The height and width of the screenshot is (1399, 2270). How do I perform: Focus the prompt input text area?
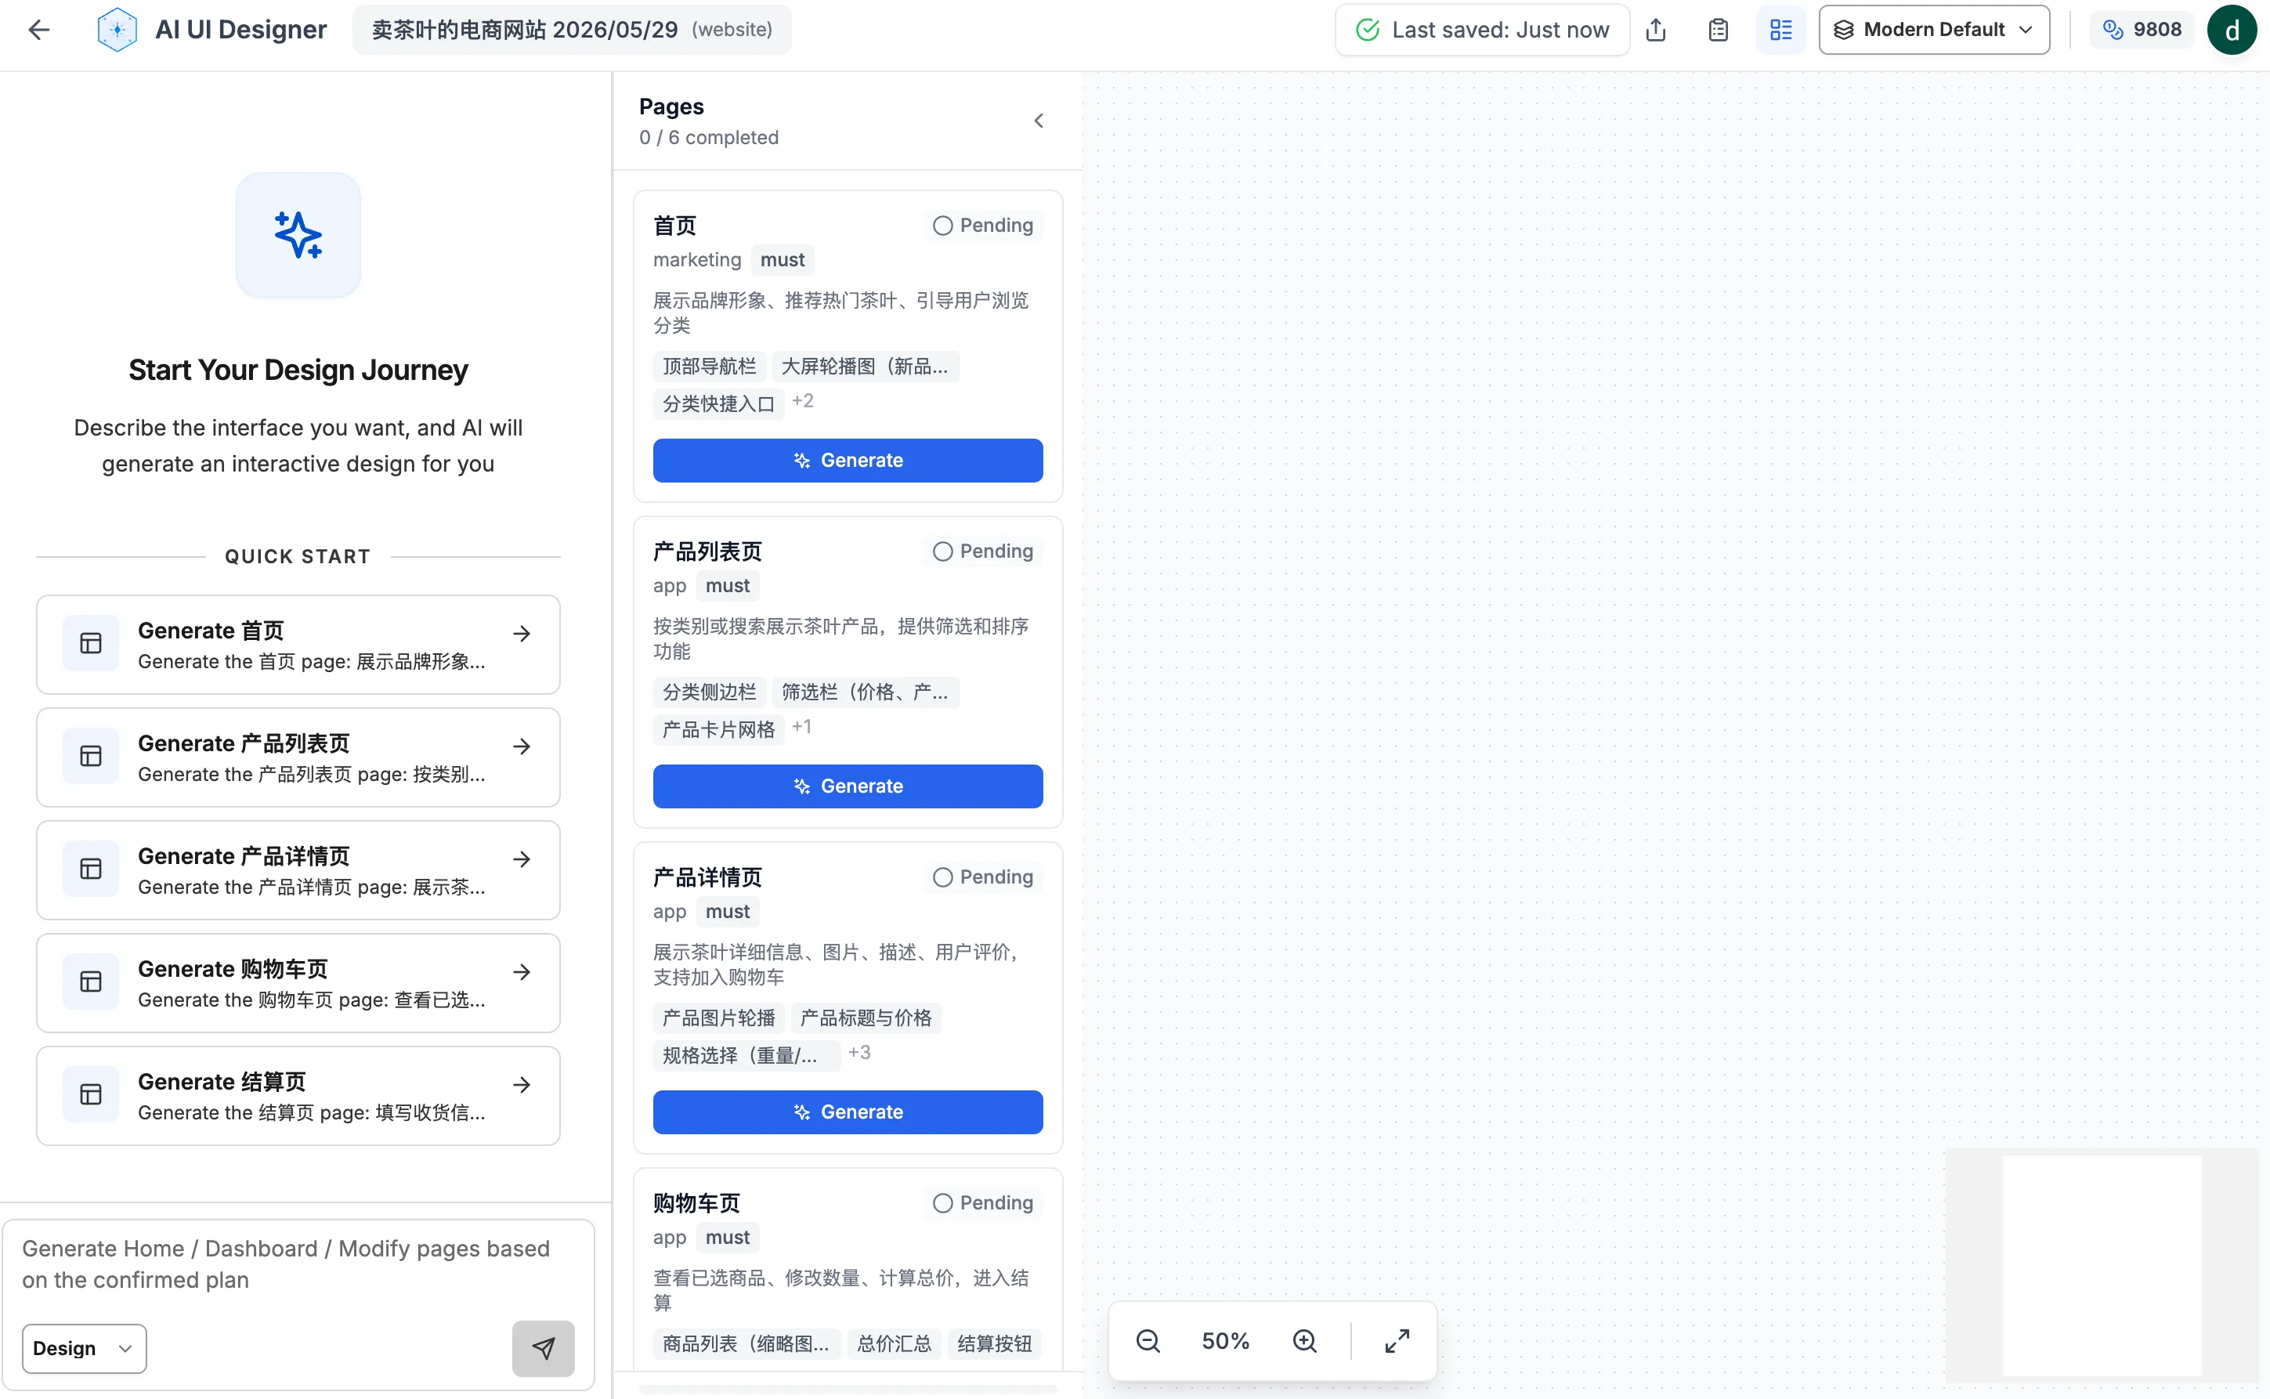[298, 1265]
